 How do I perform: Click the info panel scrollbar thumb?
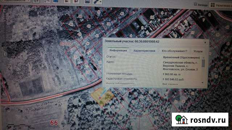(203, 63)
